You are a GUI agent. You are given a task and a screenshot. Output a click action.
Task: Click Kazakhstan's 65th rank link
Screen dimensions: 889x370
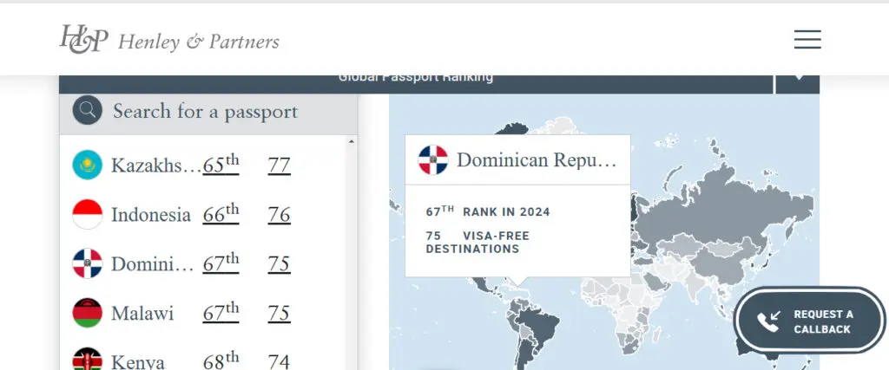(221, 165)
